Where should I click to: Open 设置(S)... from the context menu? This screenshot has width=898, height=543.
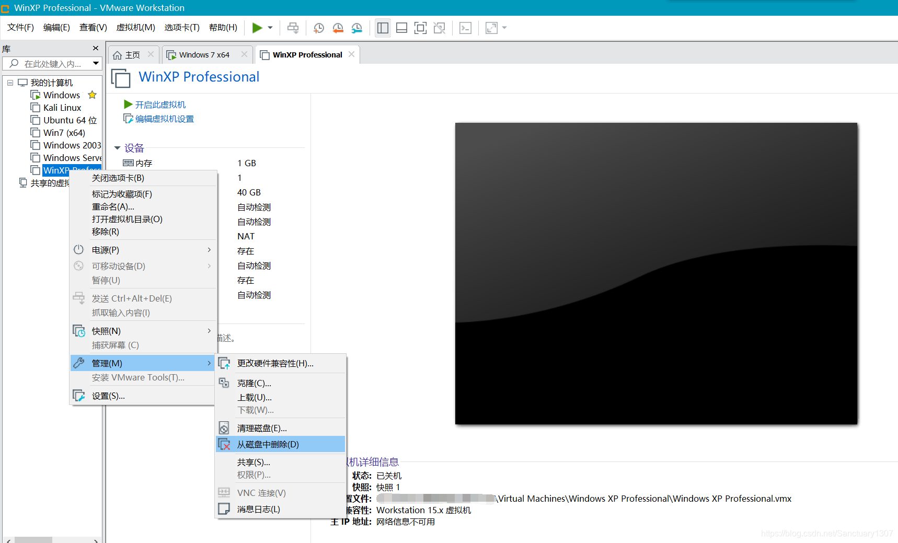pos(143,396)
